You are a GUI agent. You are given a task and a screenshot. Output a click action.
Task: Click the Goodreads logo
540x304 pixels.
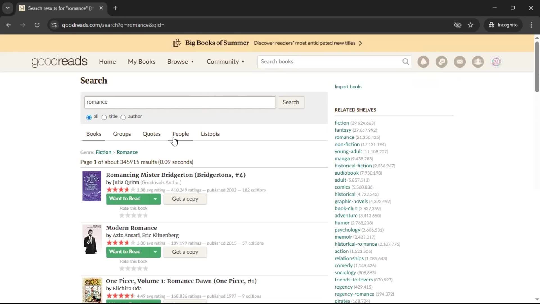(59, 62)
